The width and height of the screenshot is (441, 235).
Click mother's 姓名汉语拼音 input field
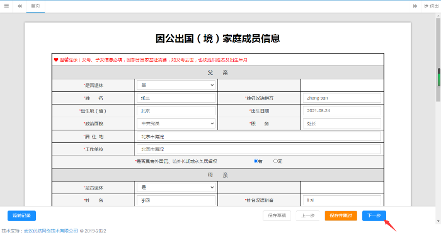342,200
